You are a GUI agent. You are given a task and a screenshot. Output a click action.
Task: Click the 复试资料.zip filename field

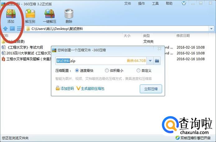[101, 61]
